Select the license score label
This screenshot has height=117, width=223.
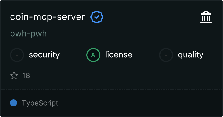119,55
